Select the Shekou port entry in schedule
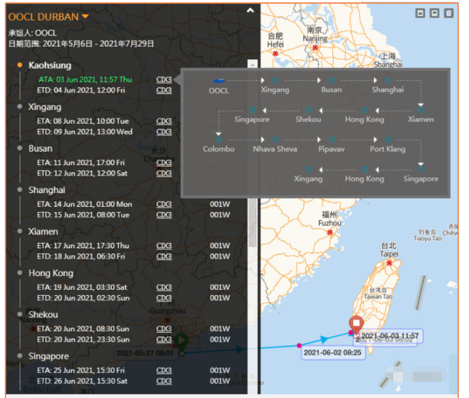Screen dimensions: 469x398 [x=43, y=315]
